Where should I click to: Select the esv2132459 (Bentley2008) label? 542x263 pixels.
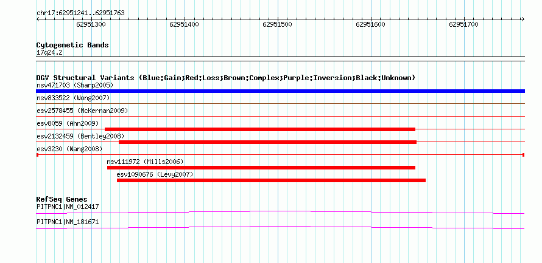pos(80,136)
